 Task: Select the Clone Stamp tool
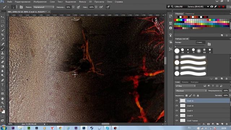[x=3, y=53]
